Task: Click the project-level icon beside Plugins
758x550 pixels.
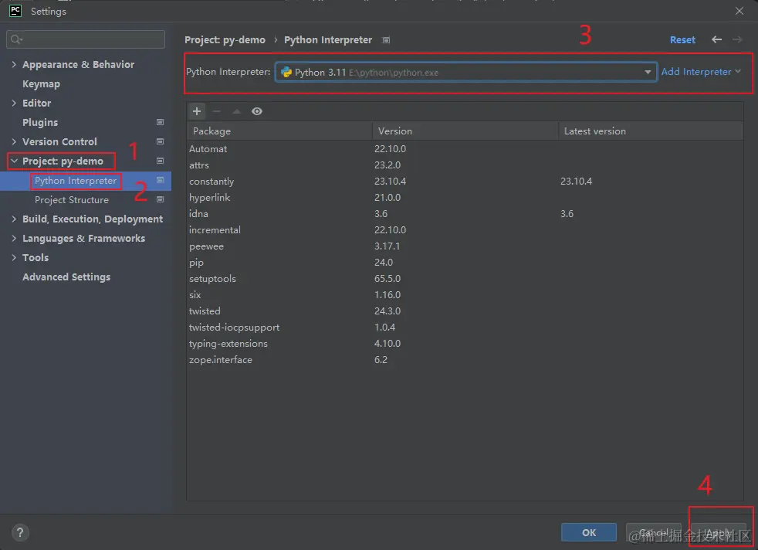Action: point(160,122)
